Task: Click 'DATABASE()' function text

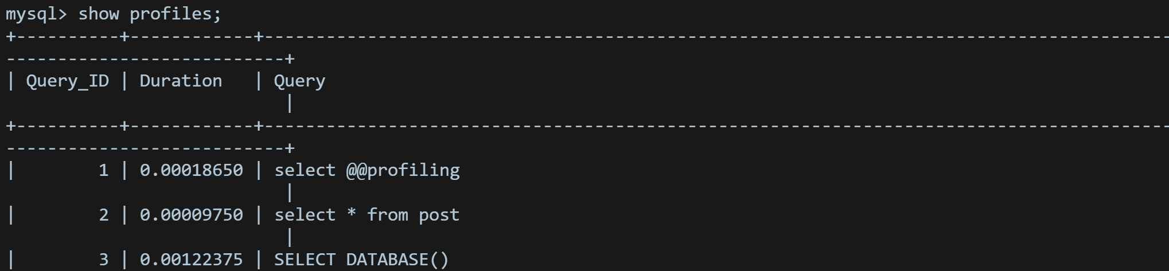Action: pos(398,260)
